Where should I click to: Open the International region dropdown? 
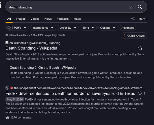43,28
